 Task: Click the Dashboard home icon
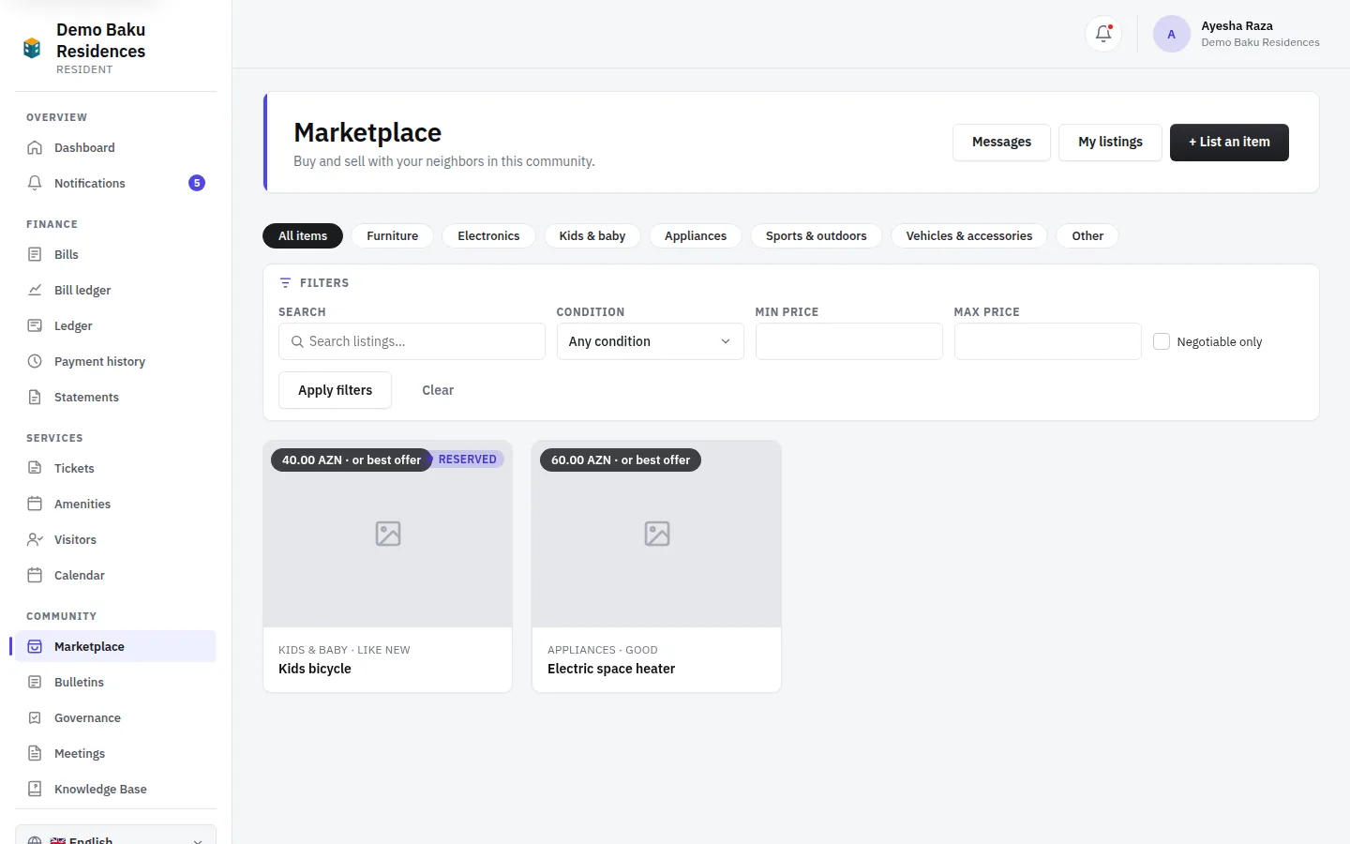coord(35,147)
